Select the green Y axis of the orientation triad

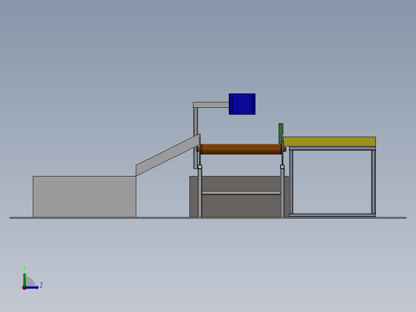[24, 280]
